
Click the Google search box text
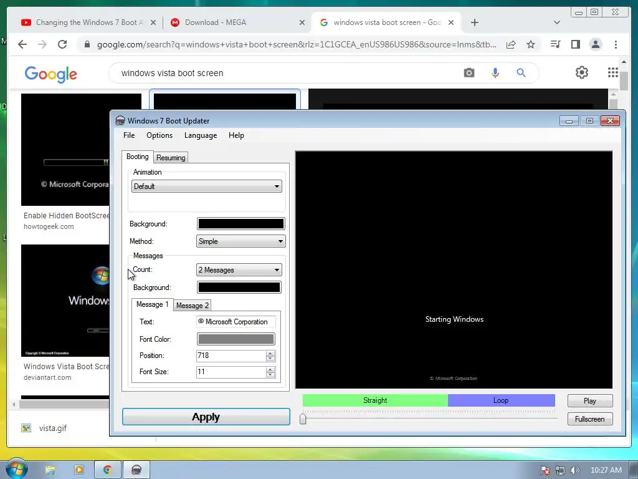[x=172, y=74]
